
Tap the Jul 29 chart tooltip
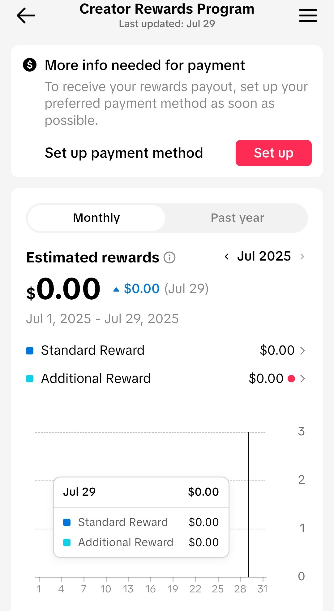click(x=141, y=517)
